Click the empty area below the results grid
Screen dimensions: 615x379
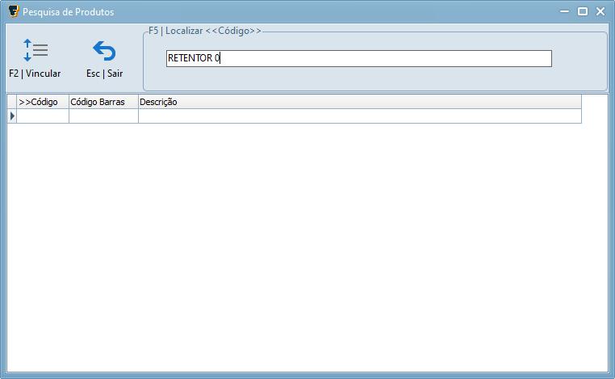pyautogui.click(x=307, y=242)
